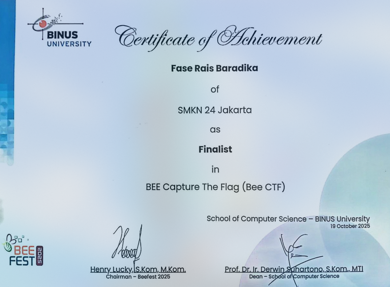
Task: Click Prof. Dr. Ir. Derwin Suhartono name
Action: (x=294, y=269)
